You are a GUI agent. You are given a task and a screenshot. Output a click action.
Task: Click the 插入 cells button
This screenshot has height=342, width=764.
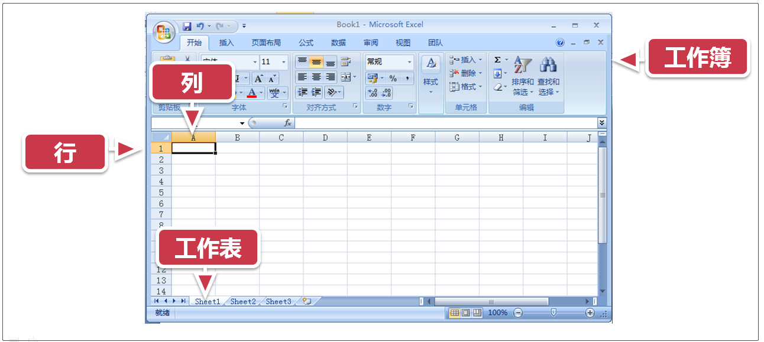466,60
